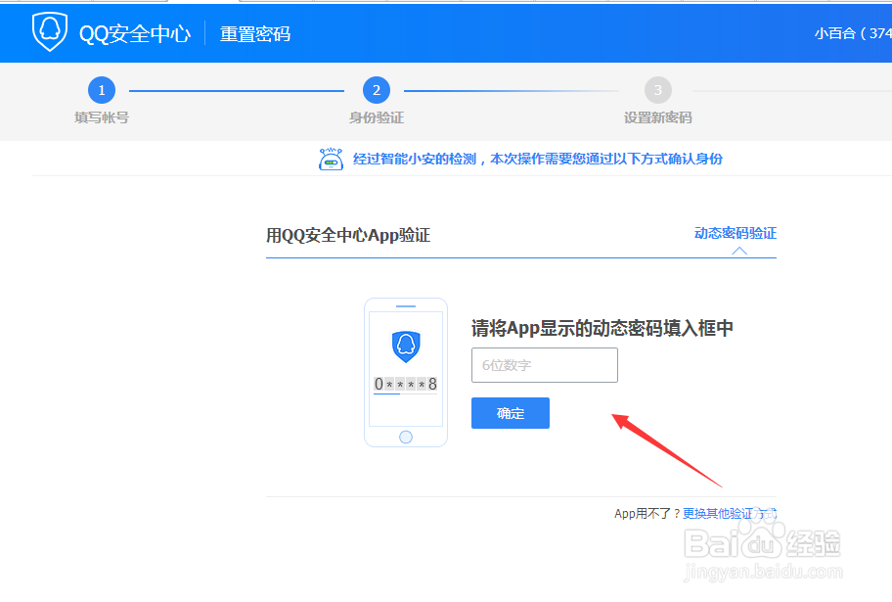The width and height of the screenshot is (892, 602).
Task: Focus the 6位数字 dynamic password input
Action: [545, 365]
